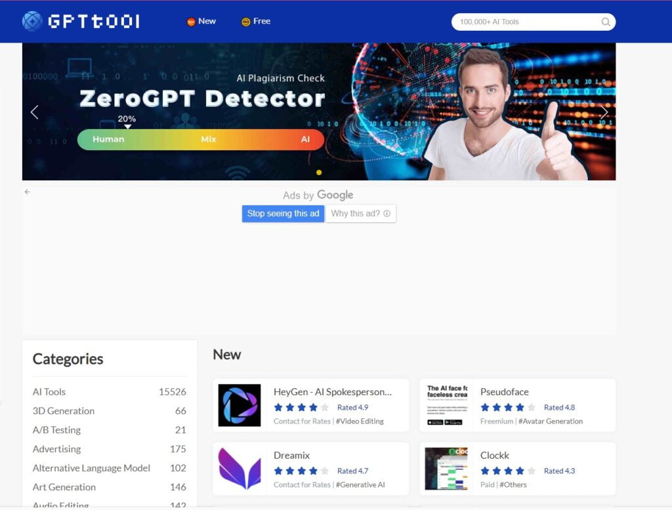Open the Dreamix purple leaf icon
This screenshot has height=510, width=672.
click(x=240, y=469)
